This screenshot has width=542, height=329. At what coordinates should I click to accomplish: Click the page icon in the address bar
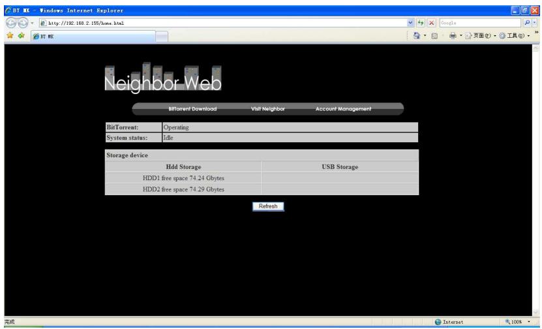[x=43, y=23]
